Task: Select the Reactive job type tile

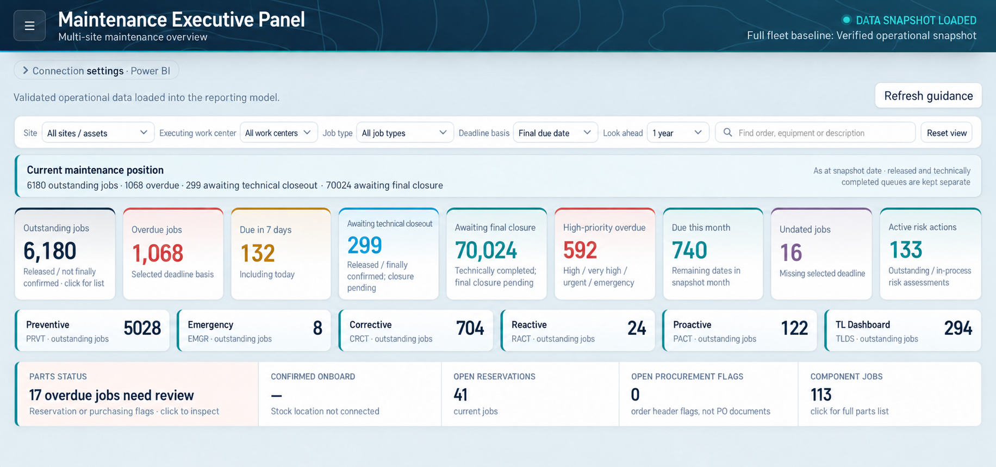Action: coord(578,331)
